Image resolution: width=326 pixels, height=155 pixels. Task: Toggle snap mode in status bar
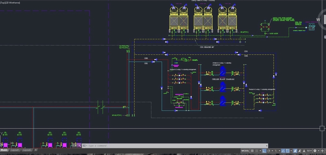[257, 151]
